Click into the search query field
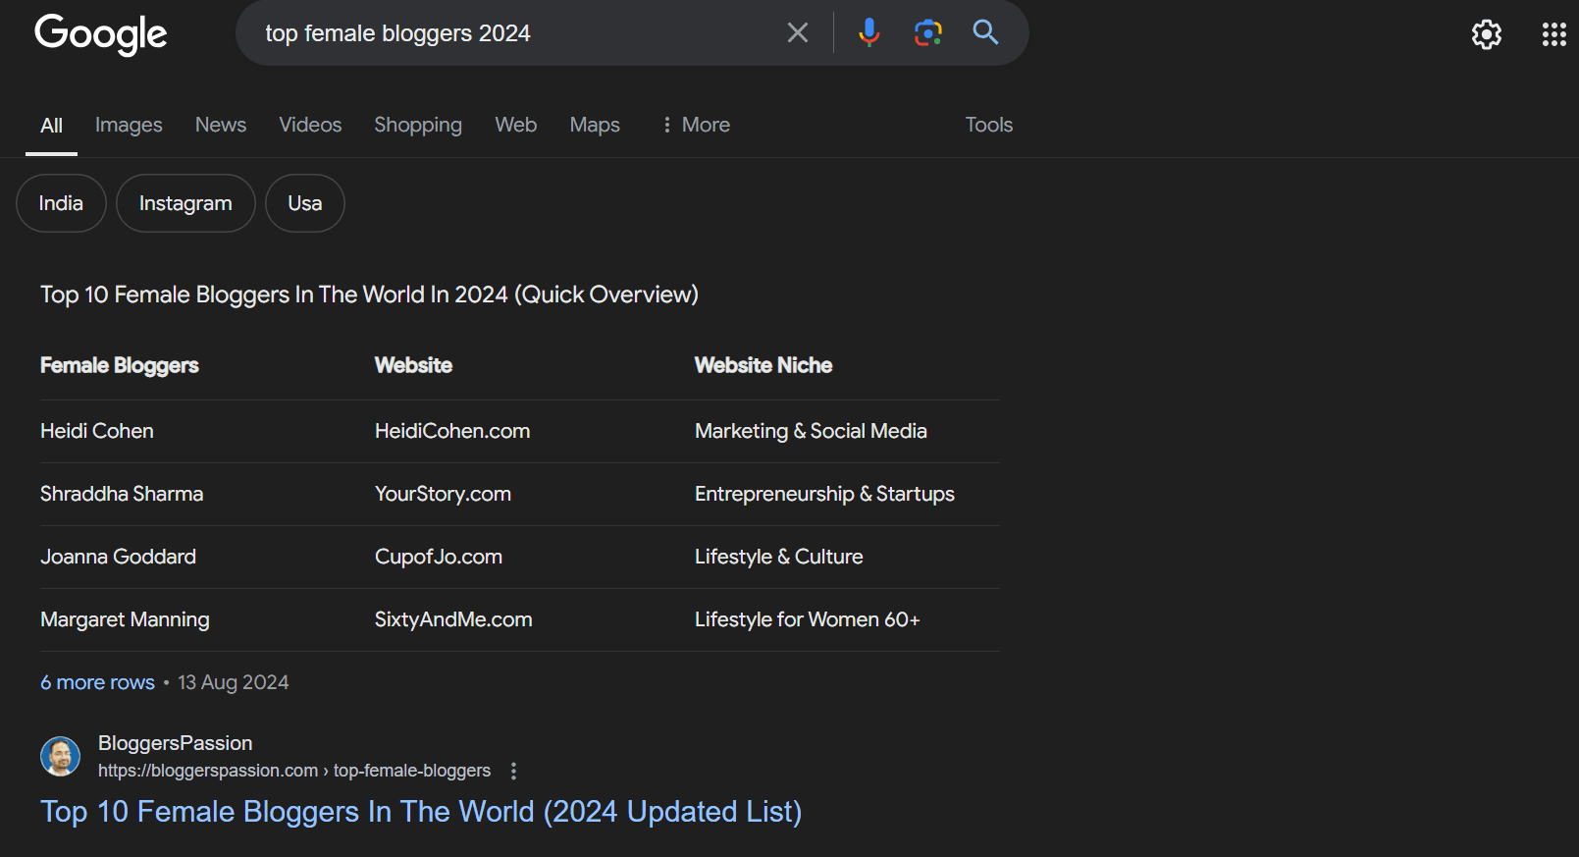Image resolution: width=1579 pixels, height=857 pixels. click(510, 33)
